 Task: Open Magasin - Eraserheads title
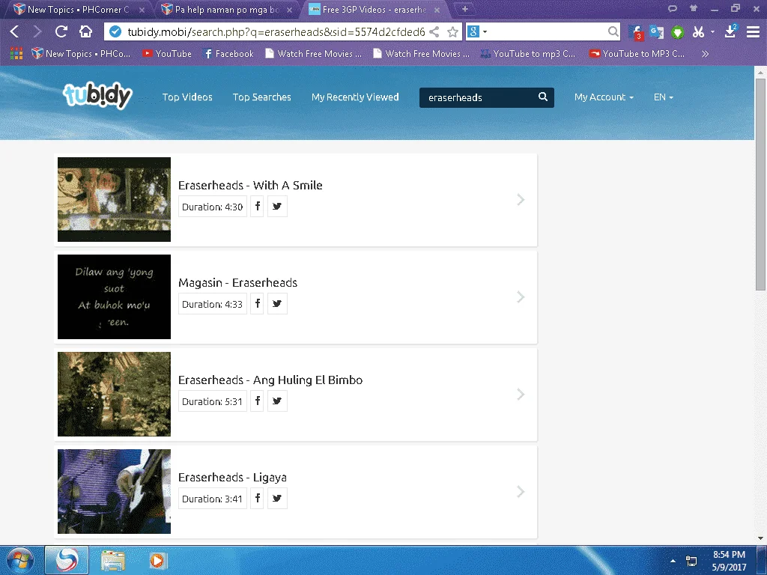(x=237, y=282)
